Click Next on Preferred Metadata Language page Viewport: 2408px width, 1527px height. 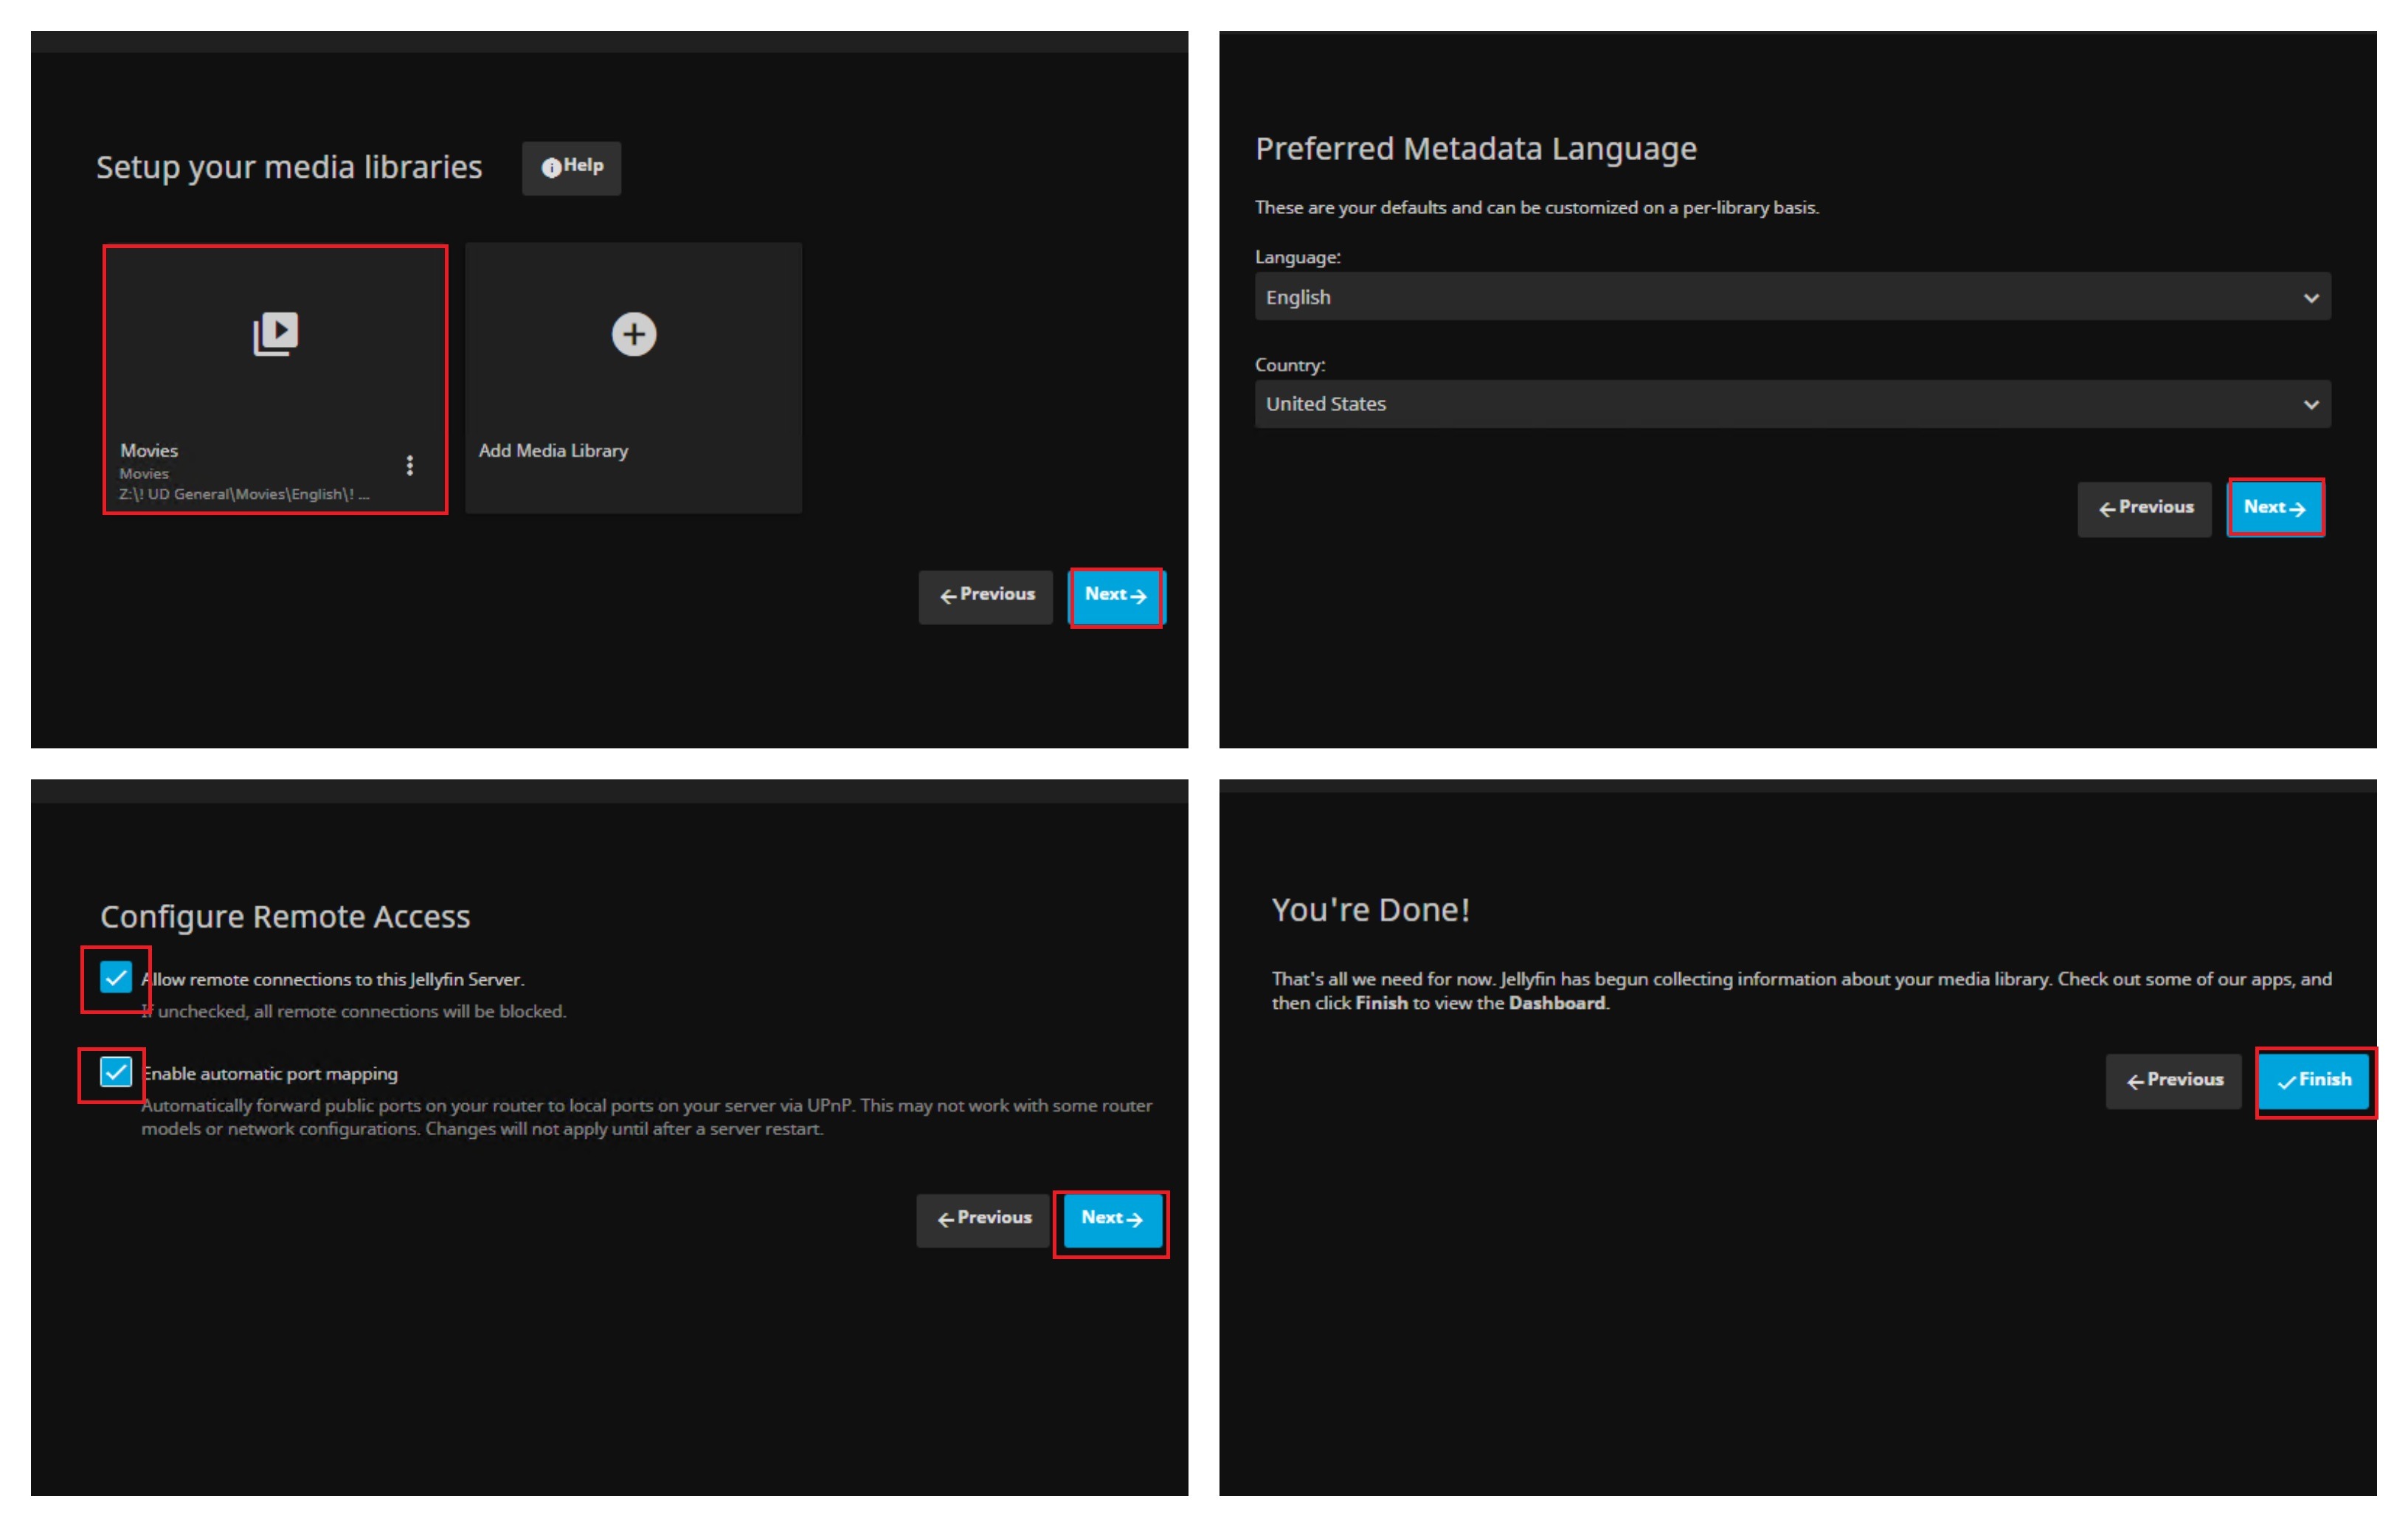[x=2274, y=509]
